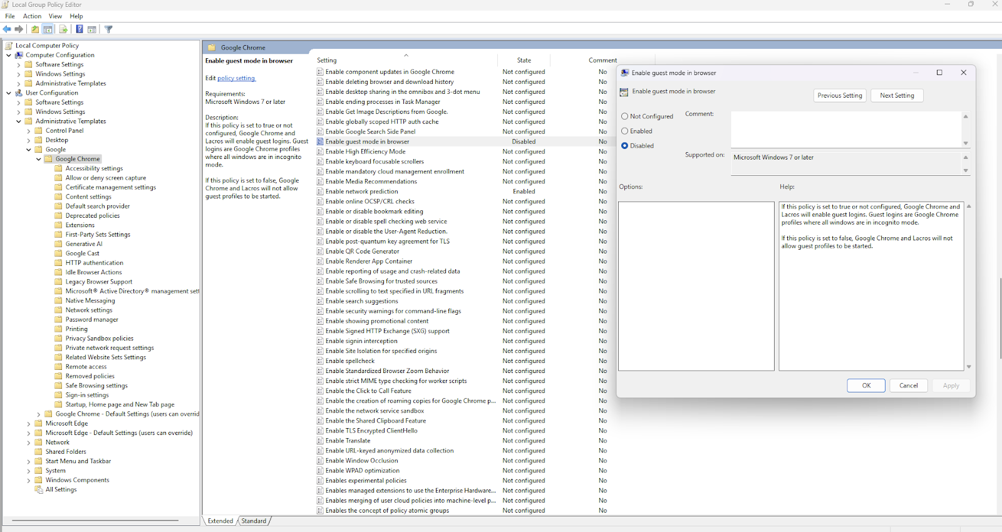Click policy icon beside Enable Translate

(320, 441)
